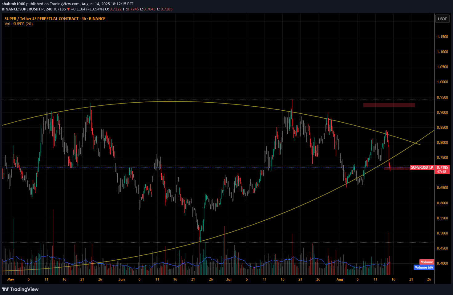453x295 pixels.
Task: Click the Aug date axis label
Action: [340, 279]
